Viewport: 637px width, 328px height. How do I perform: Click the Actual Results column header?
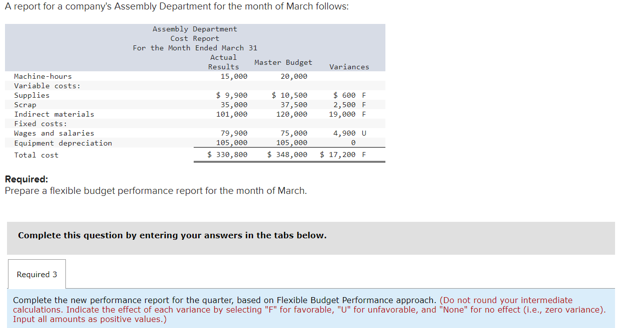(223, 62)
